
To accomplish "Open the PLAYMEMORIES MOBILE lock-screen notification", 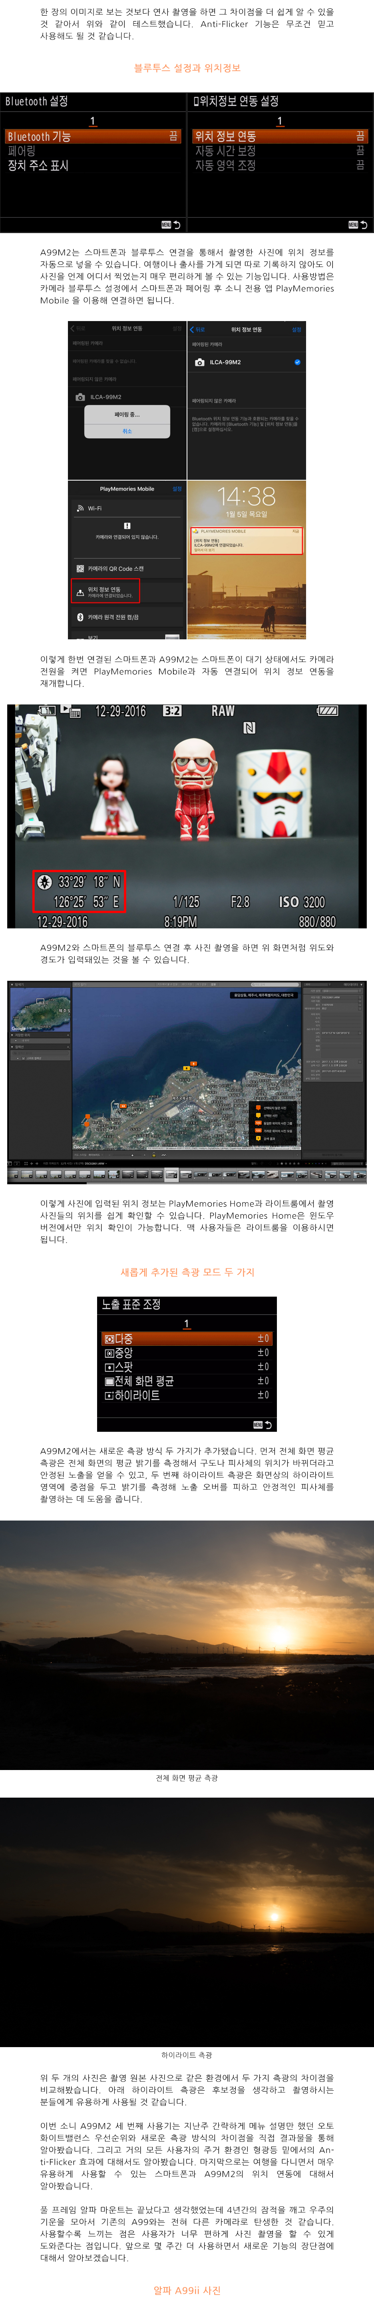I will [247, 541].
